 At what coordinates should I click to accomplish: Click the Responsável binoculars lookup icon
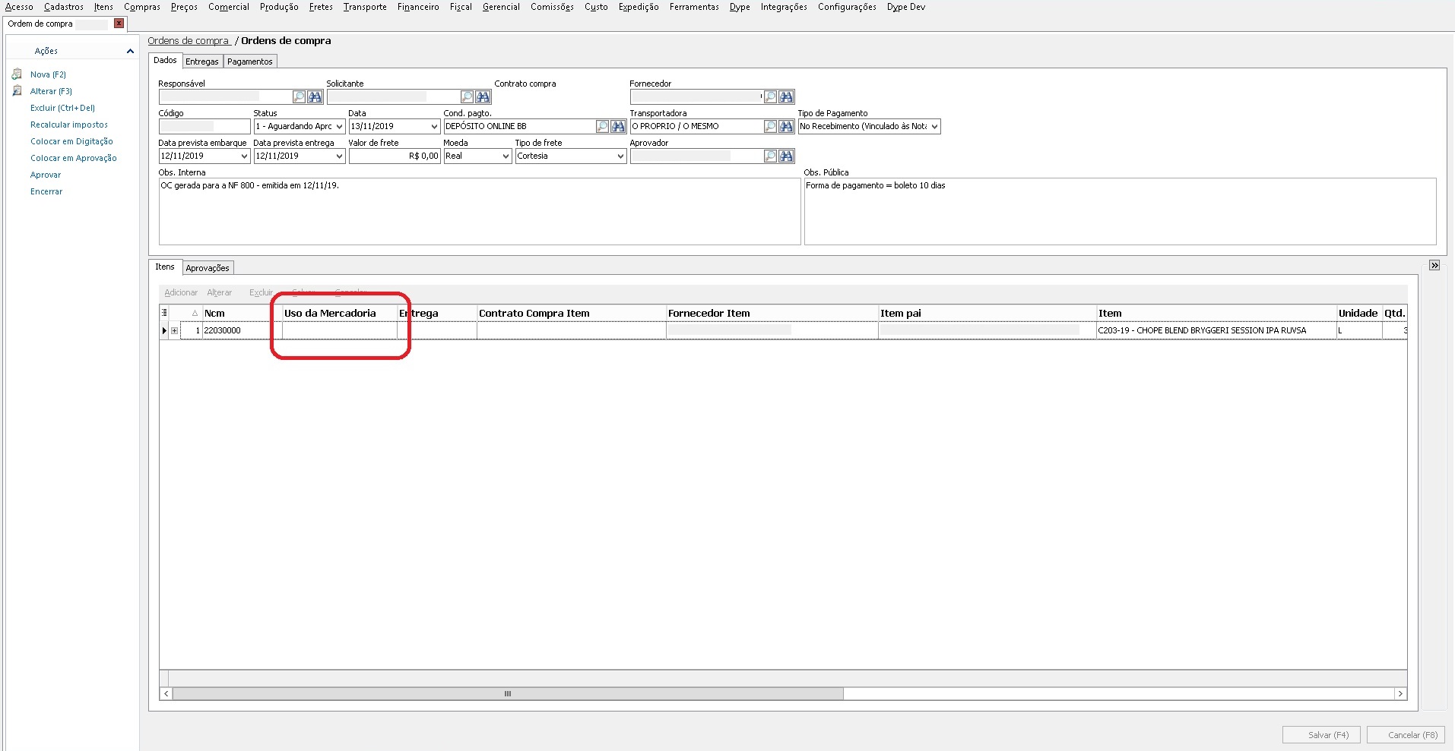point(315,97)
